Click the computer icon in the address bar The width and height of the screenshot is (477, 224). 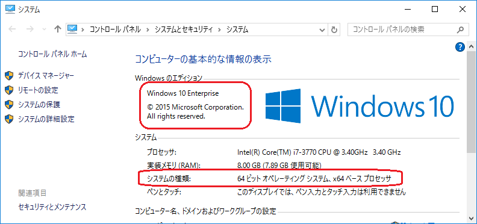pos(72,30)
